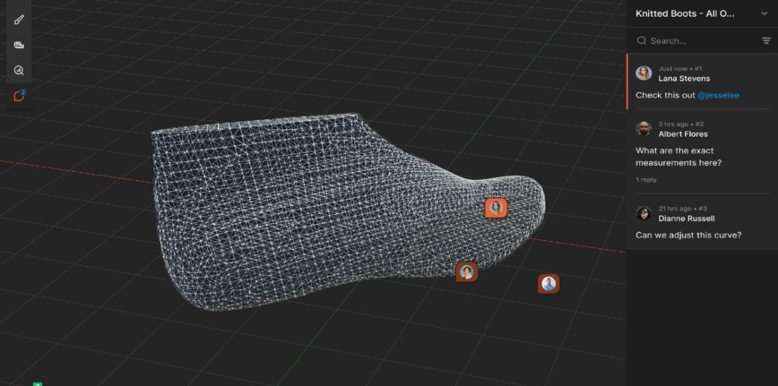Open the analytics magnifier tool

19,70
